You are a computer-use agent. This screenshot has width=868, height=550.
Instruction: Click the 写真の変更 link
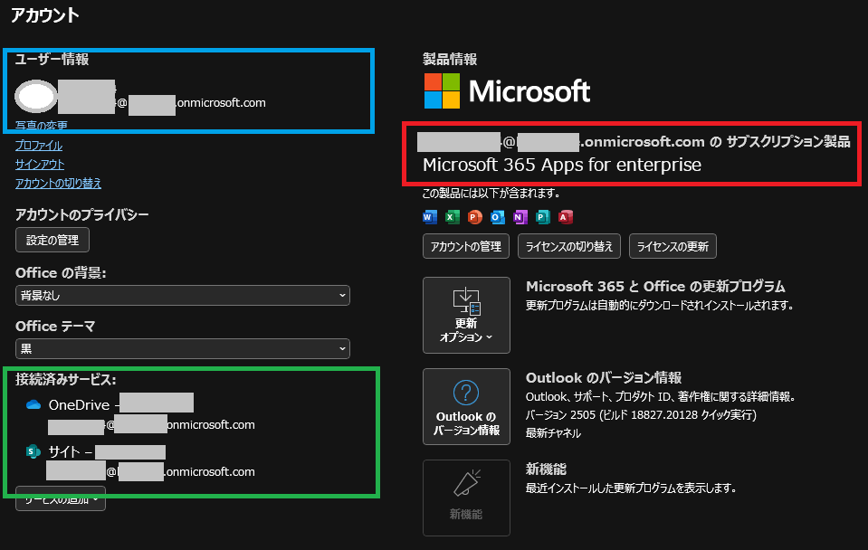click(x=42, y=126)
